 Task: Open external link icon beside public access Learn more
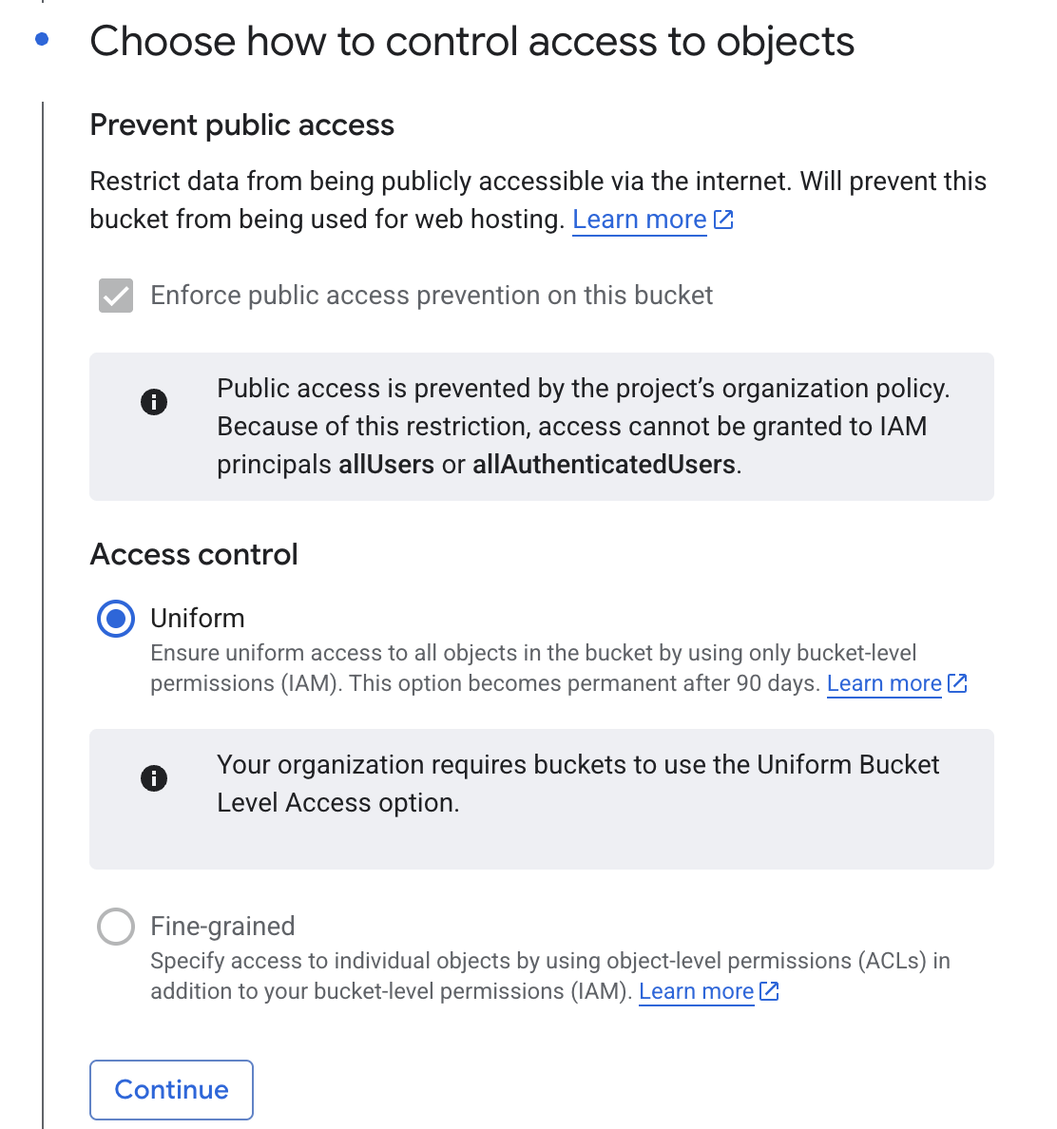[723, 220]
